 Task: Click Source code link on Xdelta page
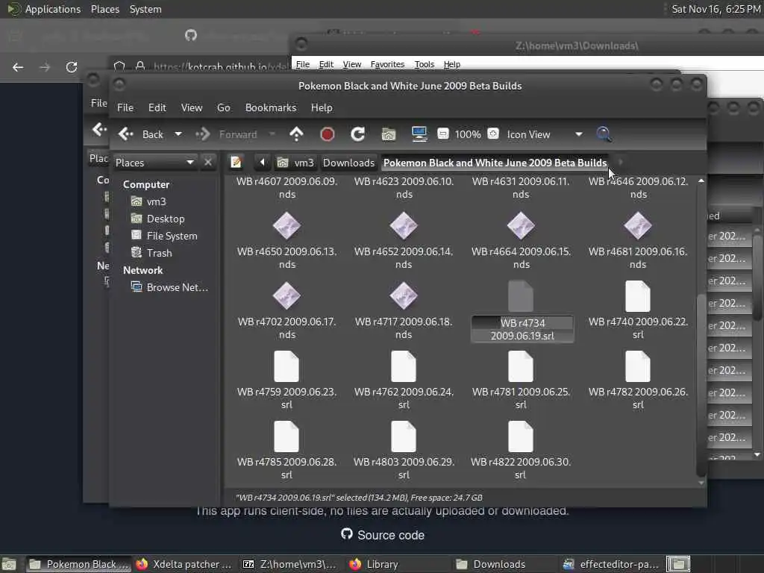coord(383,535)
